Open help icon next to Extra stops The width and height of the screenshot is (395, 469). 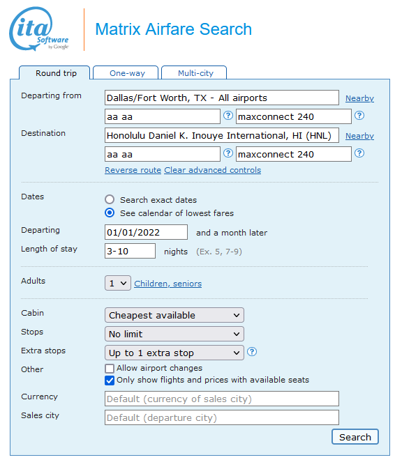[x=252, y=352]
